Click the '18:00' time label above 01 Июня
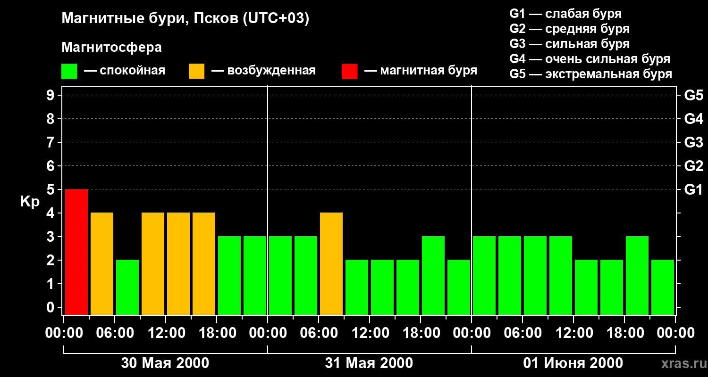Screen dimensions: 708x377 point(625,333)
